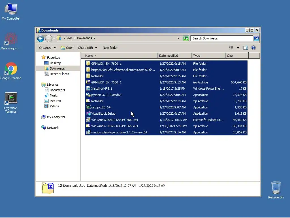This screenshot has height=218, width=290.
Task: Click the green Refresh button in address bar
Action: coord(186,38)
